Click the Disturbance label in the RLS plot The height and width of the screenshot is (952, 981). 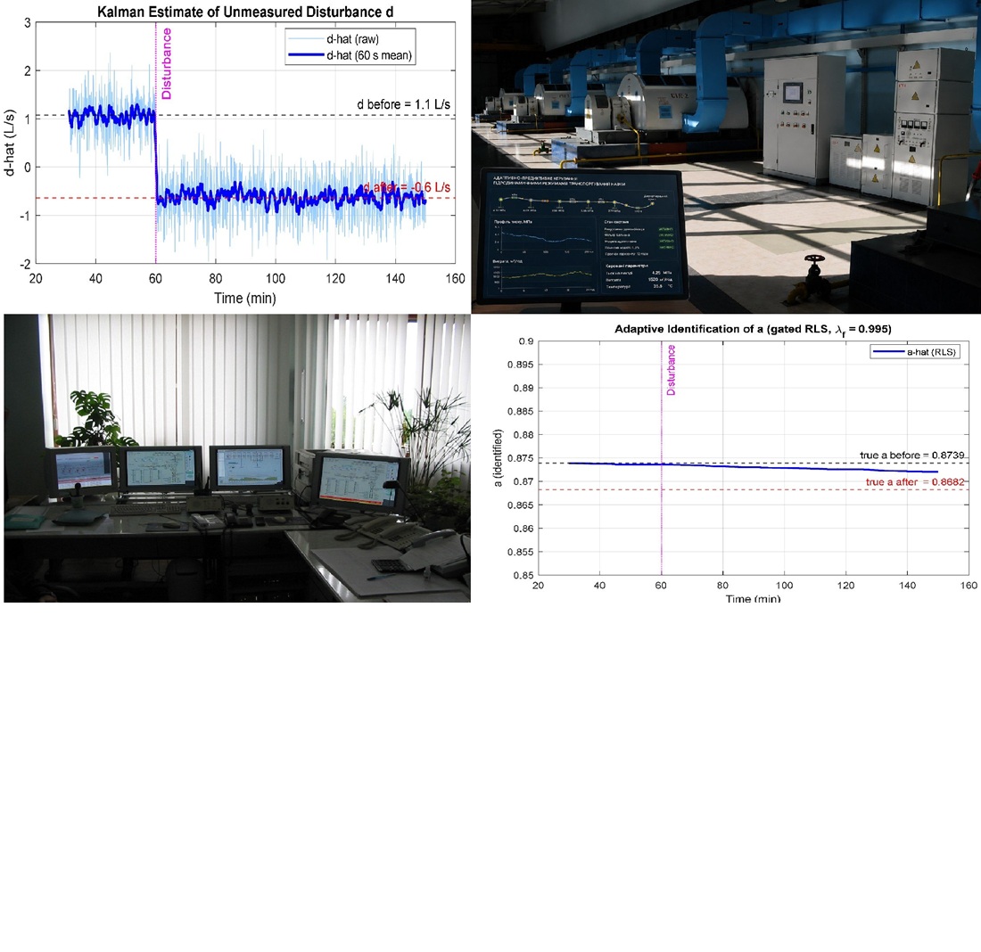point(671,370)
